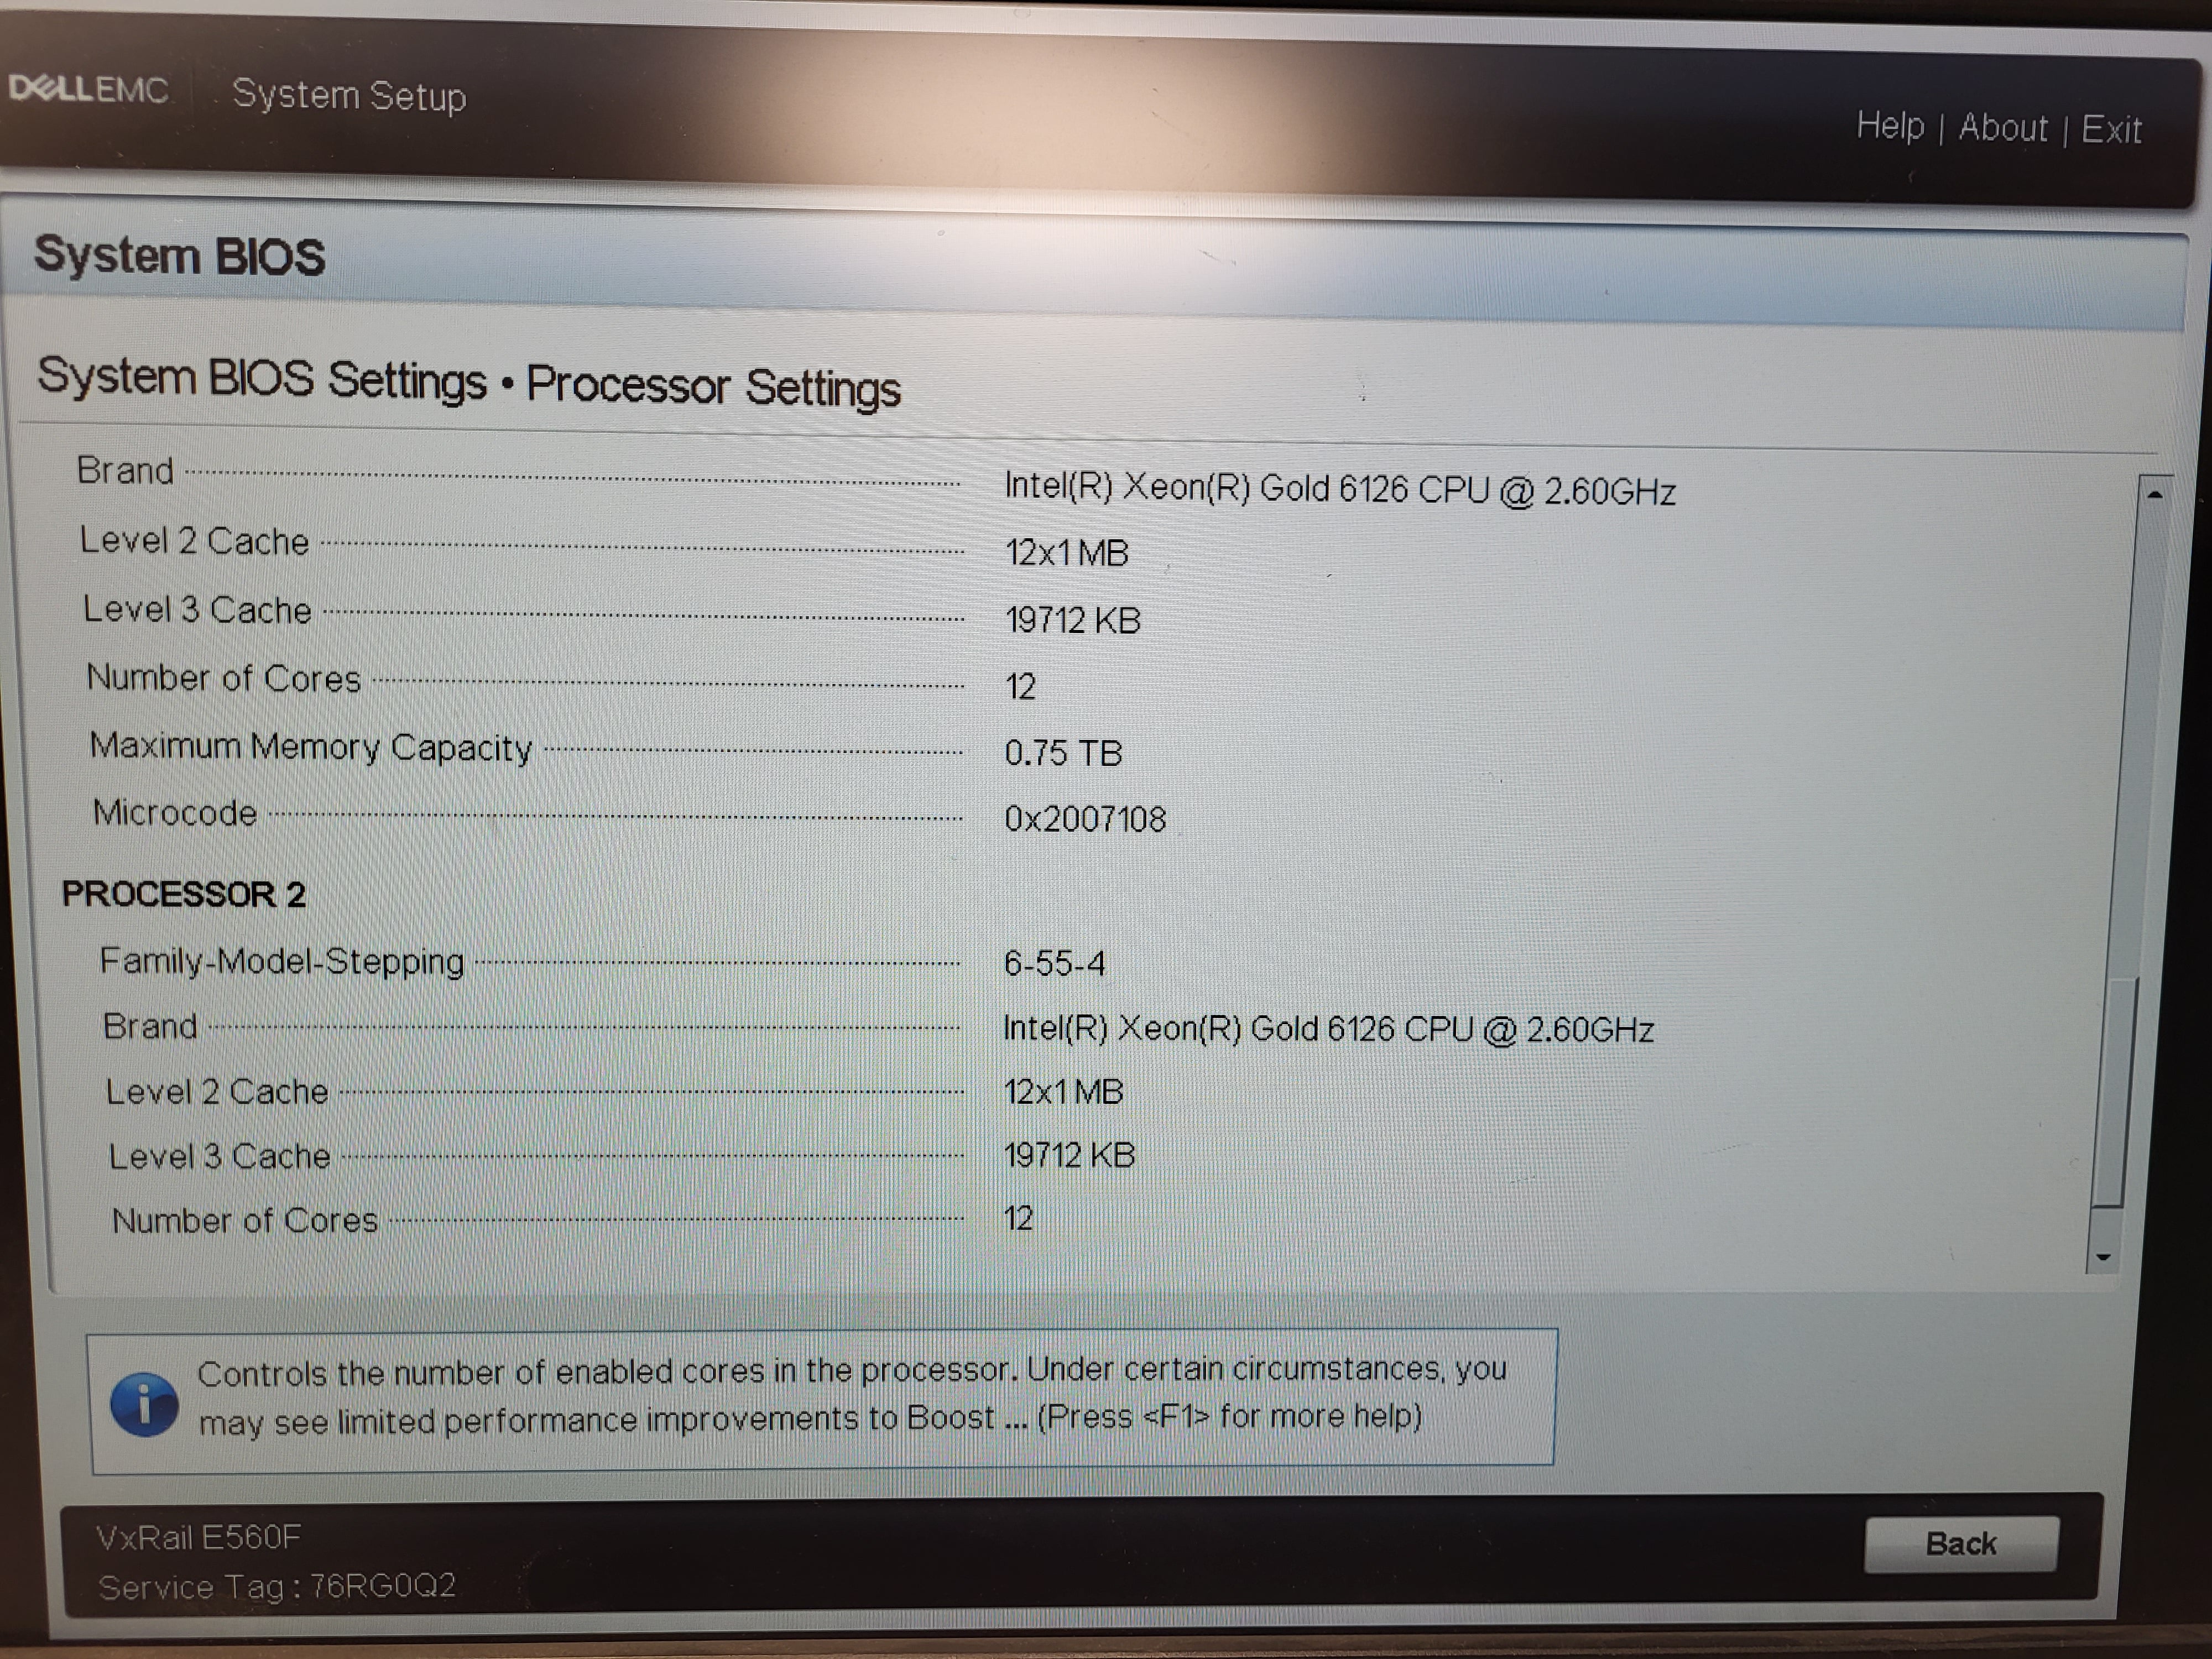Select Processor 2 Number of Cores label
2212x1659 pixels.
point(245,1220)
